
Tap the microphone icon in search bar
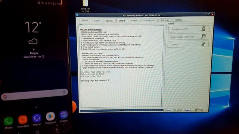tap(64, 92)
